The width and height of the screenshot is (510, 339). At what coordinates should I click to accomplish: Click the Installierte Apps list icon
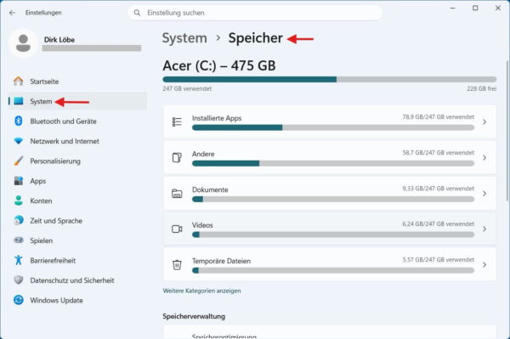[x=177, y=121]
